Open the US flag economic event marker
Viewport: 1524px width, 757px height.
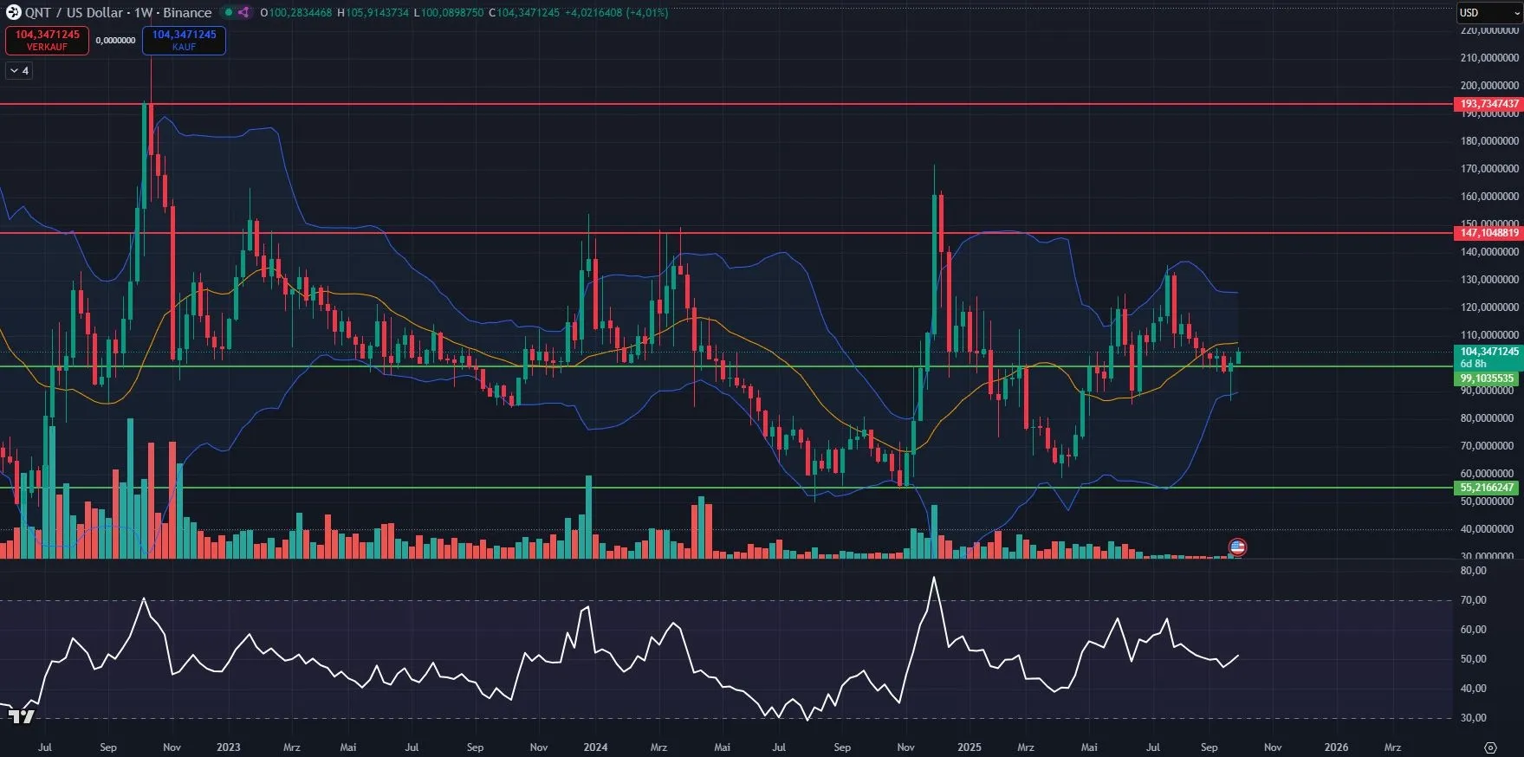click(1237, 547)
